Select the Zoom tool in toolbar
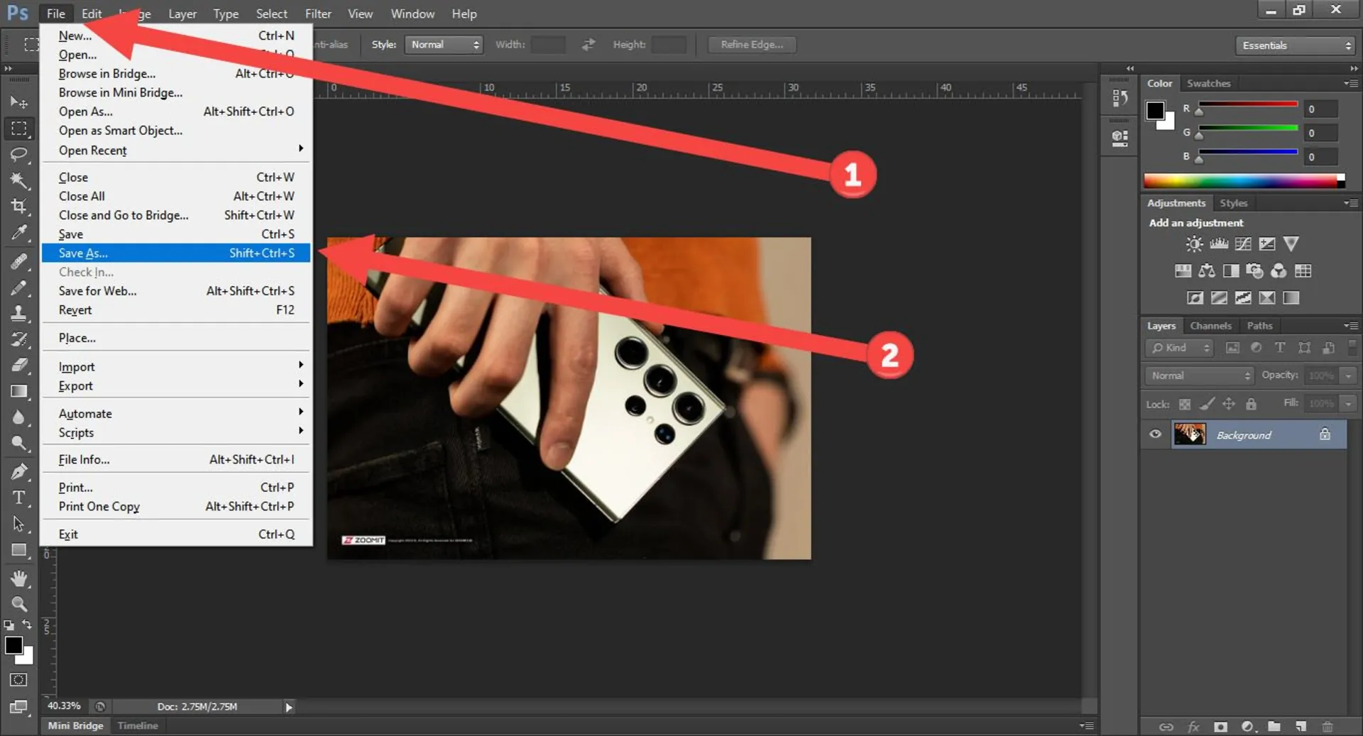 (x=18, y=604)
